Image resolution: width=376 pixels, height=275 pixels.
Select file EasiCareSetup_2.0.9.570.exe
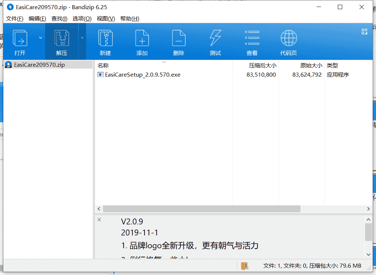(x=142, y=75)
